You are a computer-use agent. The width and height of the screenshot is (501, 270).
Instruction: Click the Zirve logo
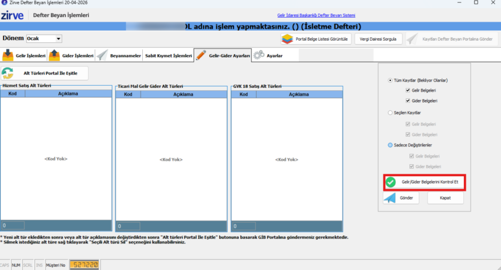pyautogui.click(x=12, y=15)
